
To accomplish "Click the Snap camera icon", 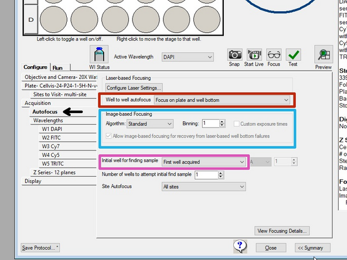I will tap(234, 54).
